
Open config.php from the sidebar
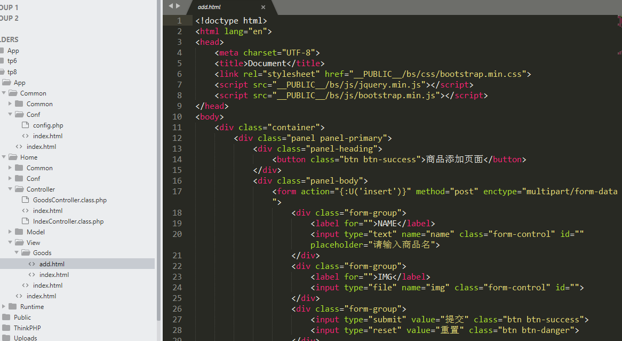[48, 125]
